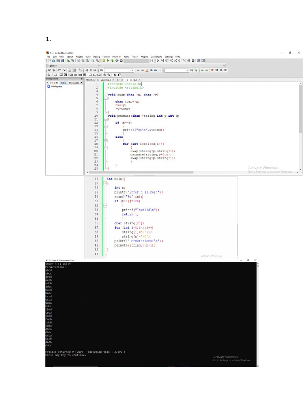Close the Management panel

82,79
